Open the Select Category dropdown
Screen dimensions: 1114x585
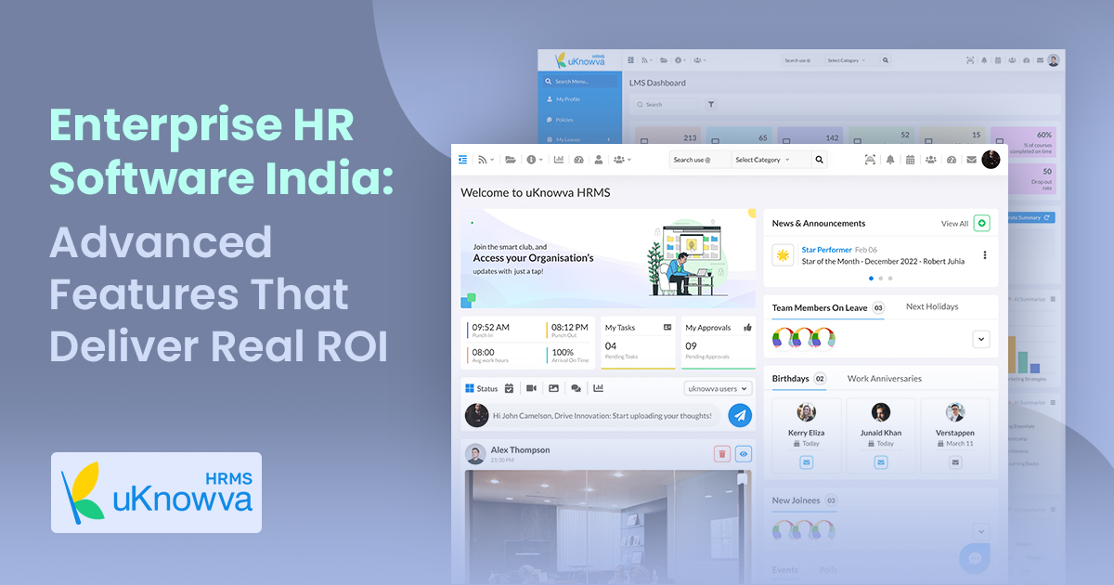pos(771,160)
